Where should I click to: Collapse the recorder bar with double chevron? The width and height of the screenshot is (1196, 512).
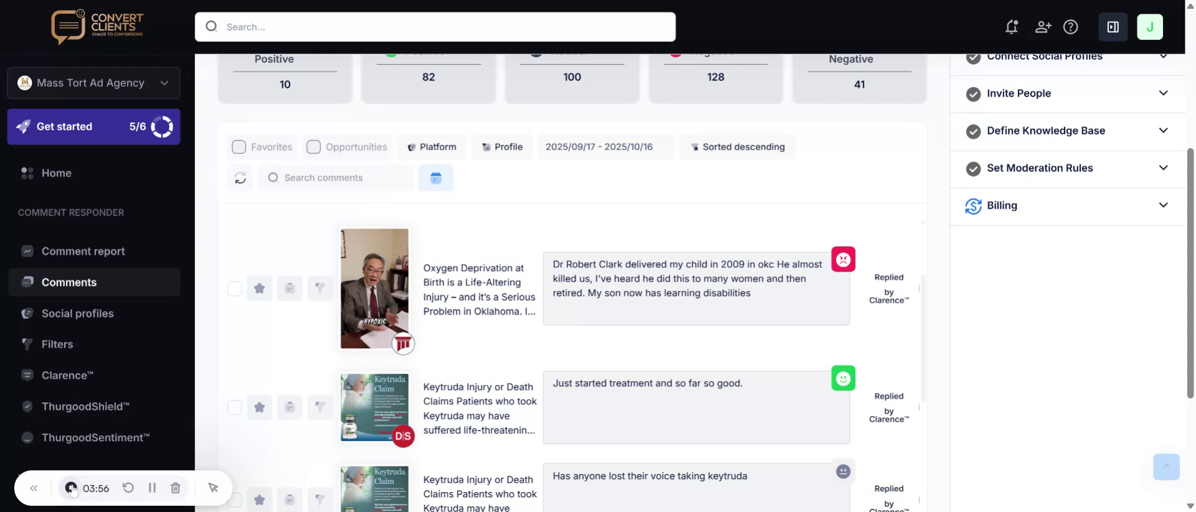(x=34, y=488)
